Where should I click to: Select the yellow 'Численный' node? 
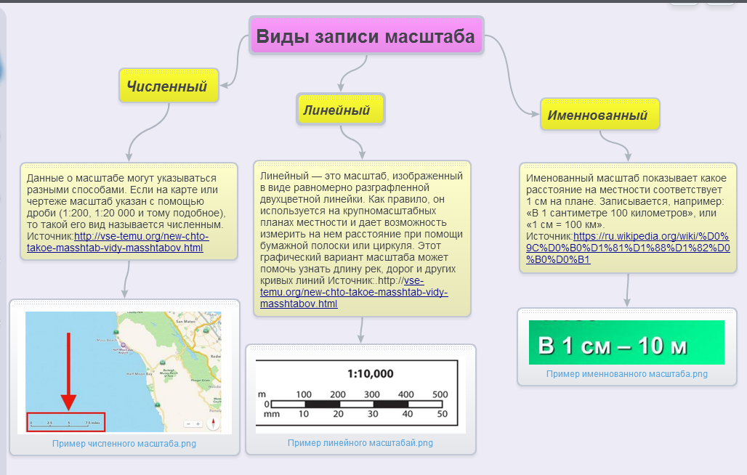169,86
